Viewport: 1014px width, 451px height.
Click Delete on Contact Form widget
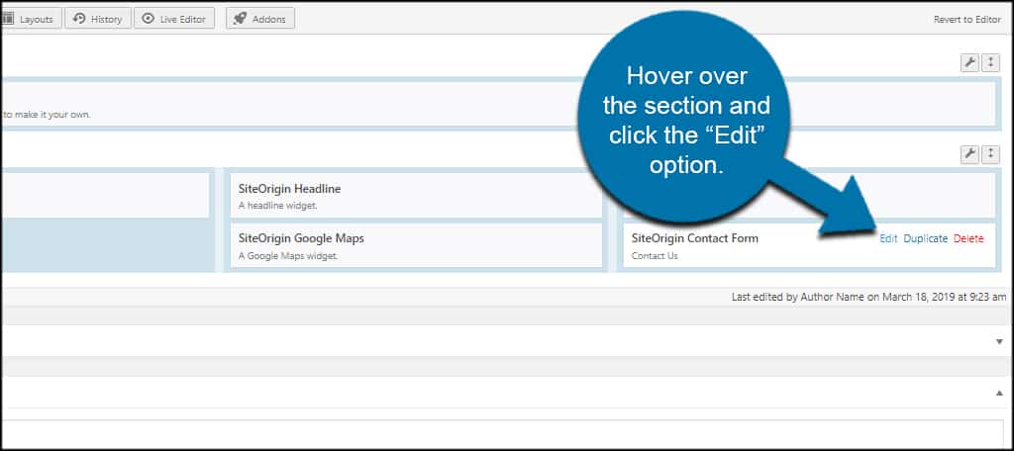pos(968,238)
